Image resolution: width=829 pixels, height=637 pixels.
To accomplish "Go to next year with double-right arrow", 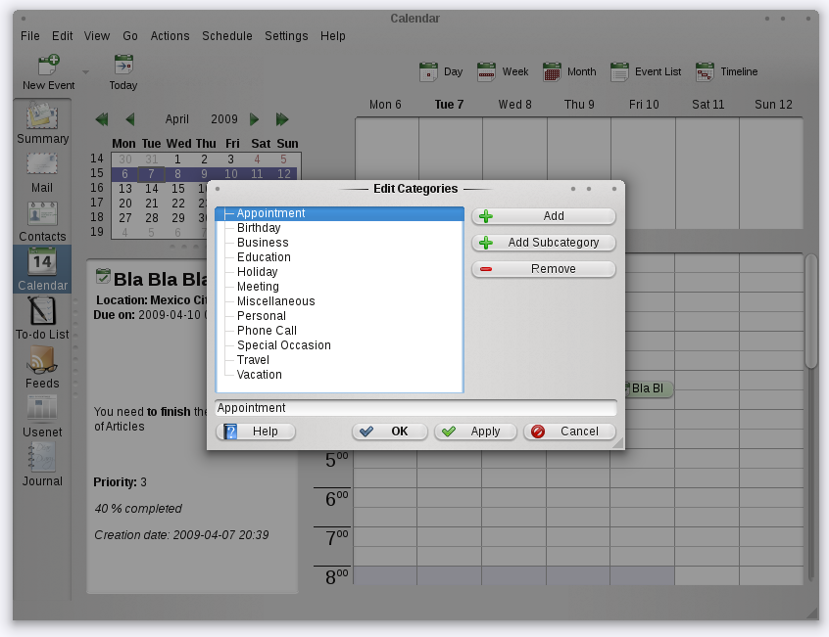I will [282, 119].
